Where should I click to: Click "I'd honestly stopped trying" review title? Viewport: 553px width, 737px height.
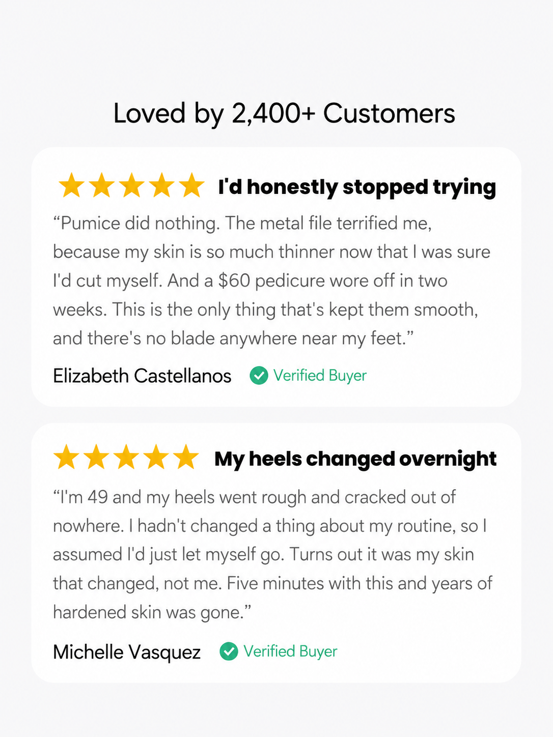tap(357, 187)
